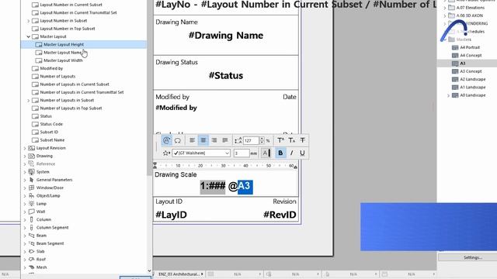Select justified text alignment
Screen dimensions: 497x279
[x=225, y=140]
